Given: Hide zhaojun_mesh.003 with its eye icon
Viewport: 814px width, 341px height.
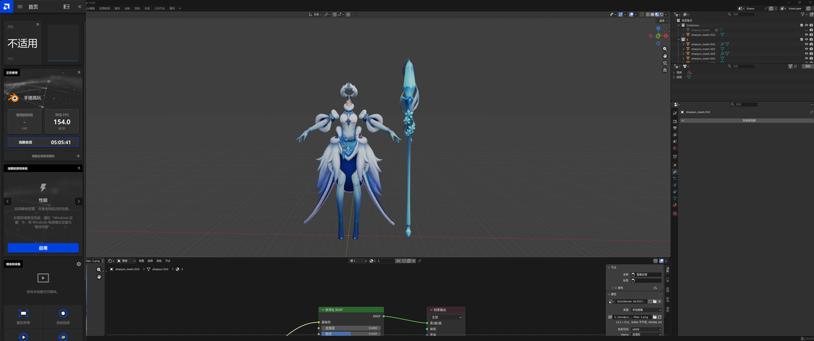Looking at the screenshot, I should [806, 53].
